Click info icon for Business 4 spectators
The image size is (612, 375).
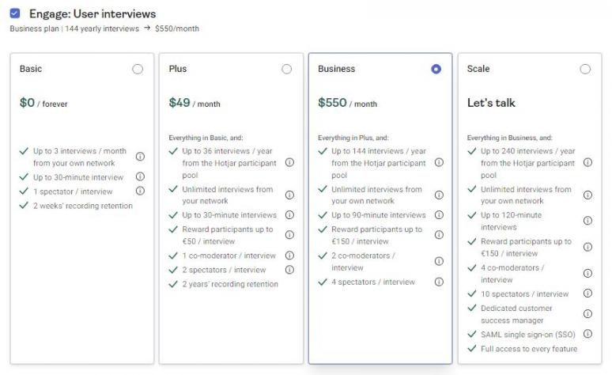(439, 282)
